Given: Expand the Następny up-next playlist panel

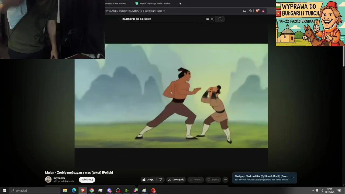Looking at the screenshot, I should 293,178.
